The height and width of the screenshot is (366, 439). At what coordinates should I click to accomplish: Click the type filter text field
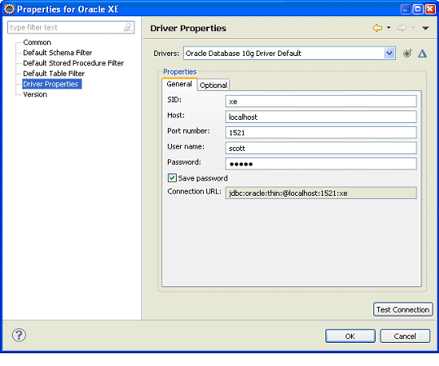click(x=71, y=27)
